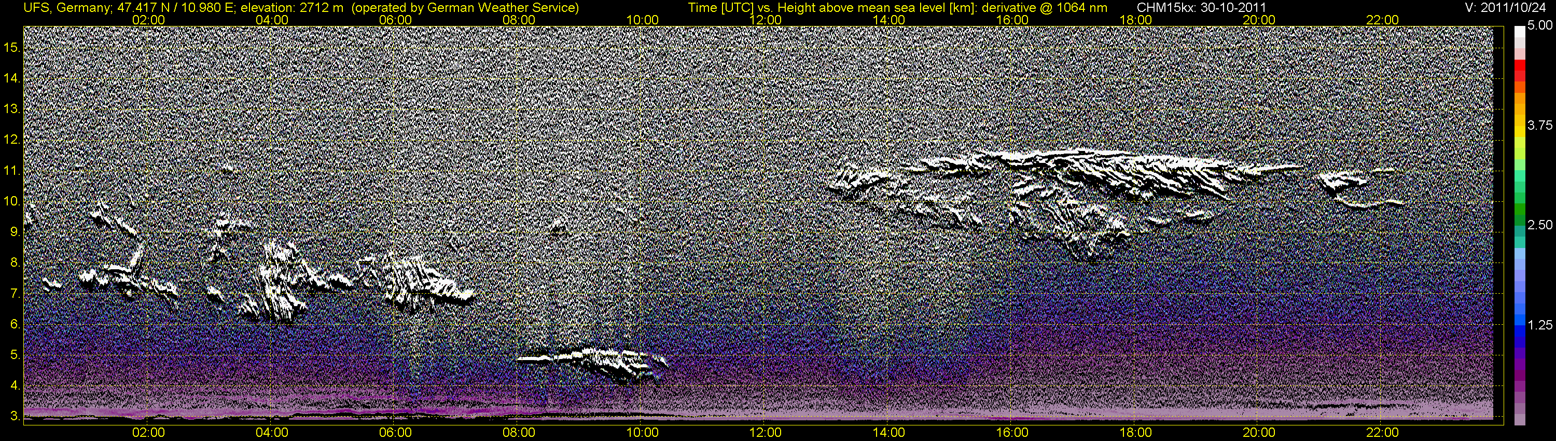This screenshot has height=441, width=1556.
Task: Click the '04:00' label on the top time axis
Action: pos(272,20)
